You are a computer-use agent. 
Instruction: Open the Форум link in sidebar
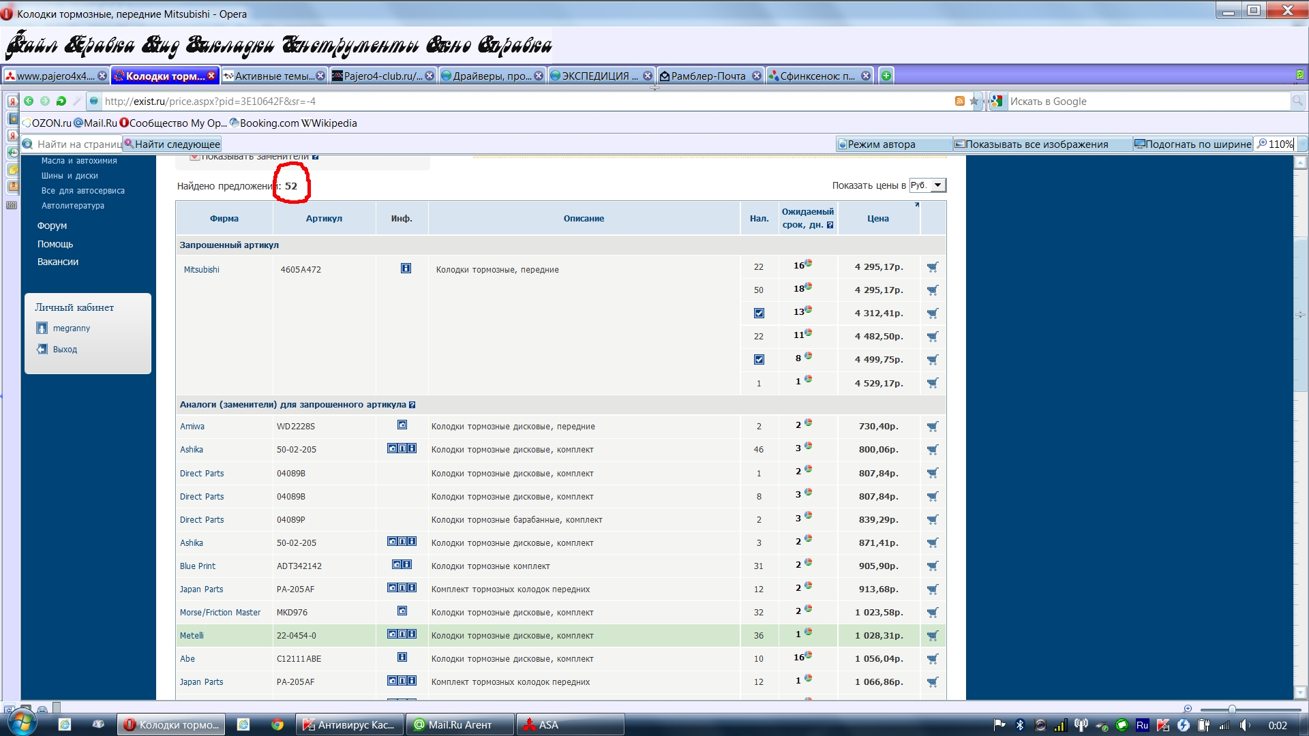point(52,226)
